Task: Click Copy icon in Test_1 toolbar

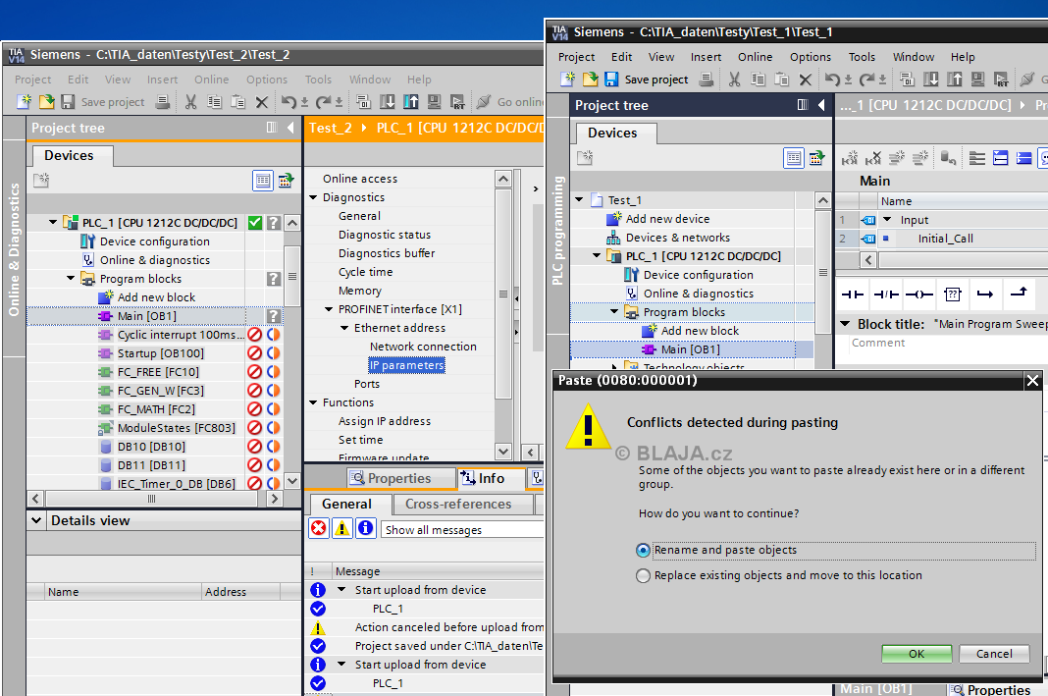Action: (x=758, y=80)
